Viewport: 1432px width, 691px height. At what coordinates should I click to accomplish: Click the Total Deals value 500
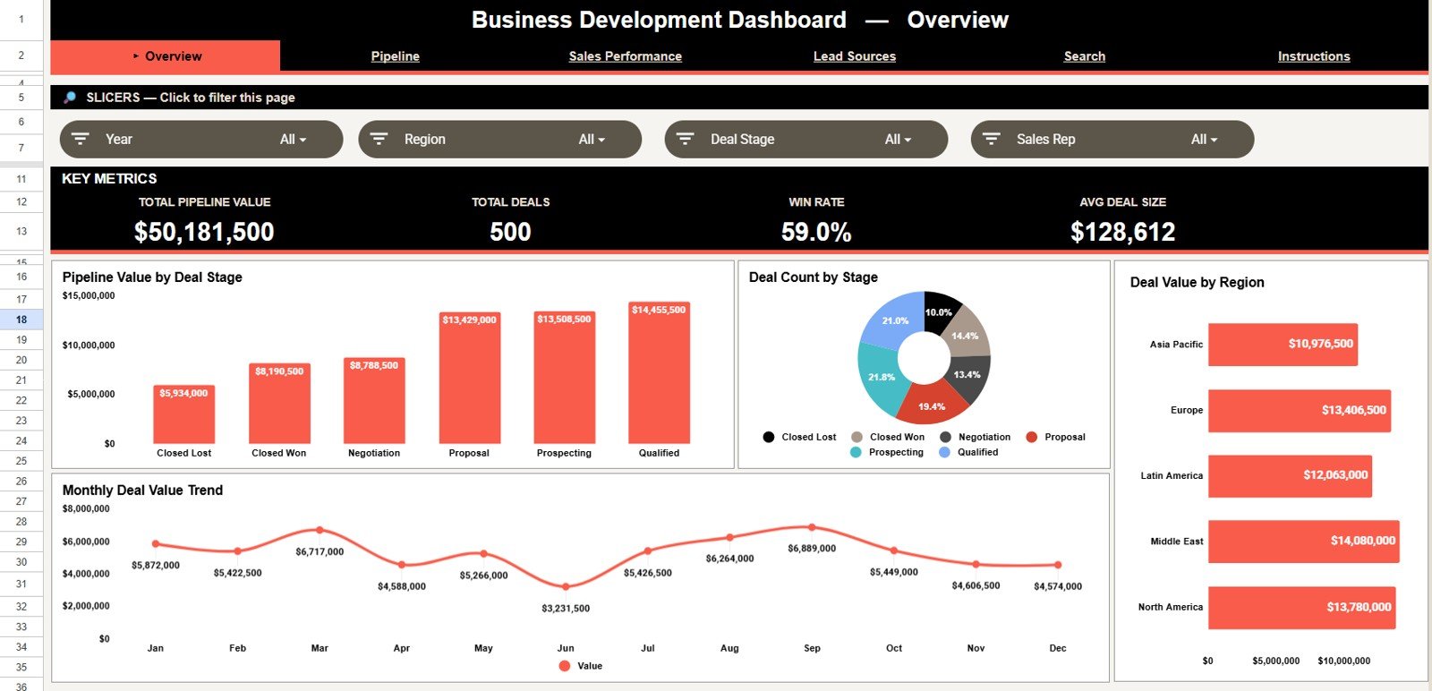click(x=510, y=233)
